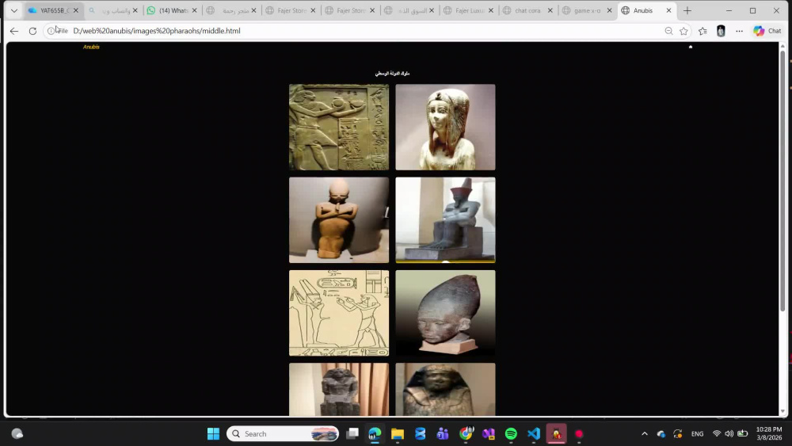This screenshot has width=792, height=446.
Task: Expand the tab actions dropdown chevron
Action: pos(14,10)
